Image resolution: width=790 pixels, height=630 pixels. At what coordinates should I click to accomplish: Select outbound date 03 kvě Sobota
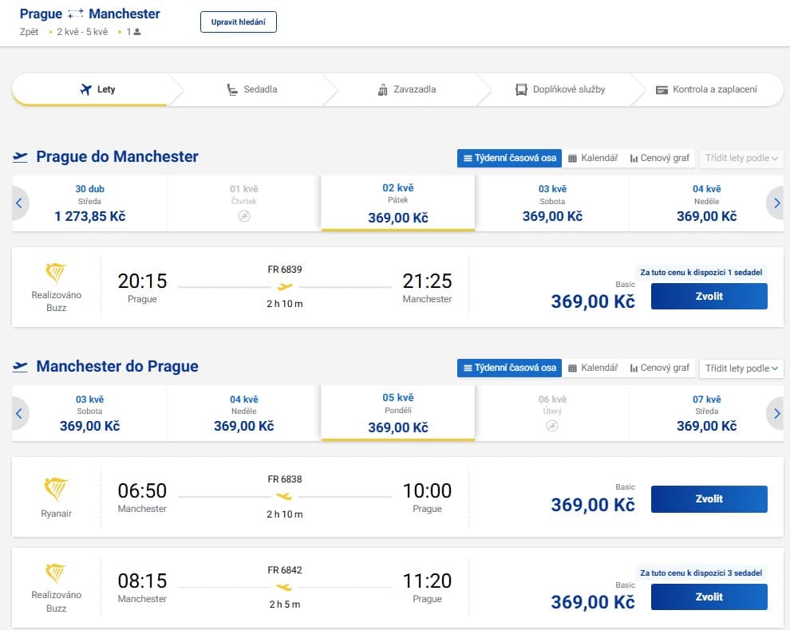pyautogui.click(x=552, y=203)
